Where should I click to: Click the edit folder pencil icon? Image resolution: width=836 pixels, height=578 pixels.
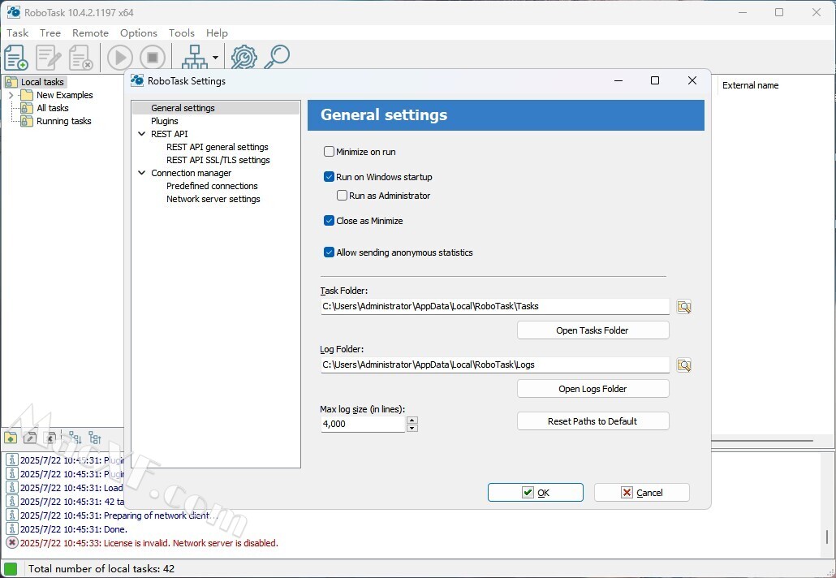pyautogui.click(x=30, y=438)
